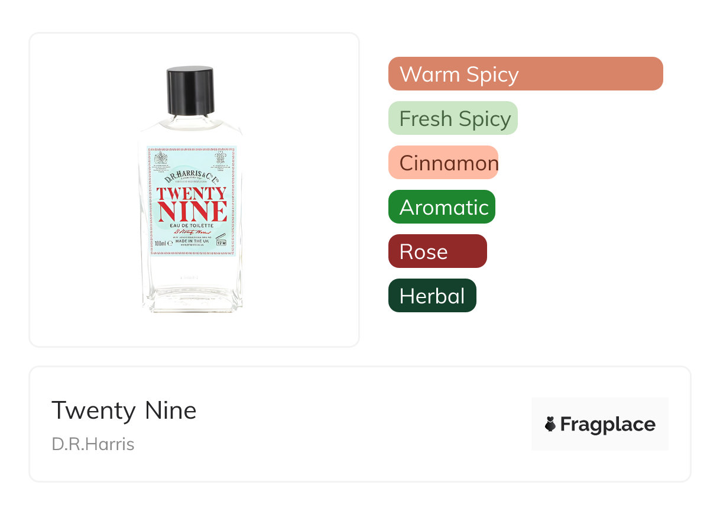Select the Fresh Spicy accord bar
The width and height of the screenshot is (720, 511).
(x=453, y=118)
